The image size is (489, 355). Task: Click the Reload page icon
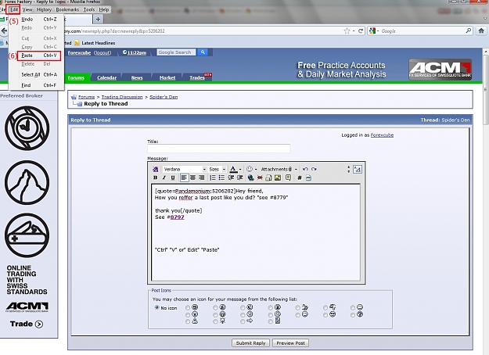(x=361, y=30)
